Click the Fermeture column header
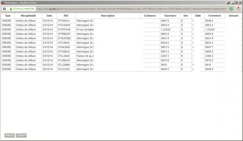Screen dimensions: 243x141 (214, 16)
